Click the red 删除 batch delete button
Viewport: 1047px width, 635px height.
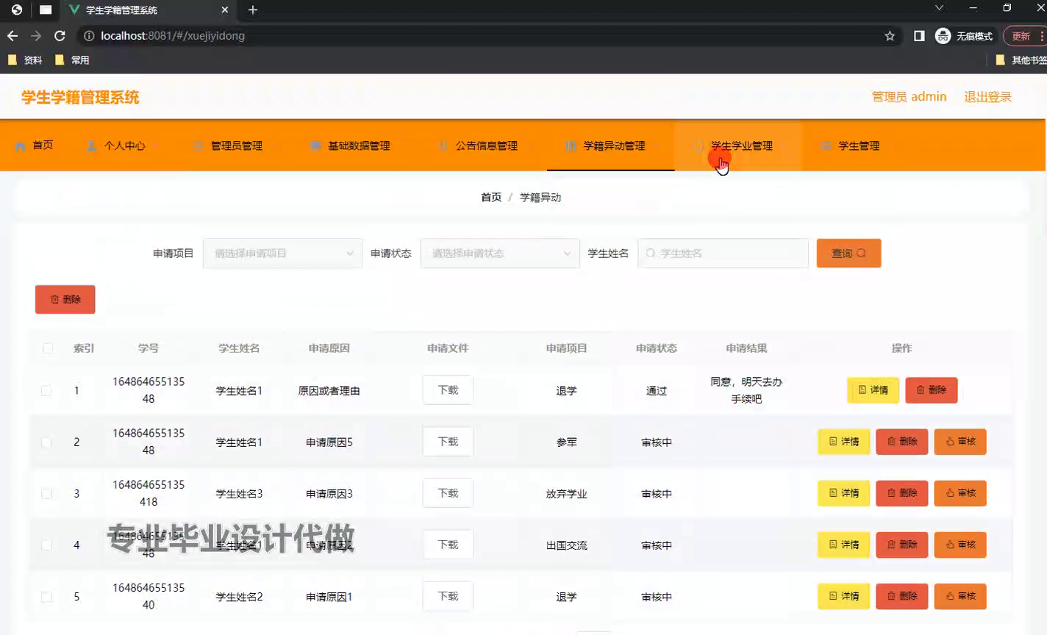click(x=65, y=299)
